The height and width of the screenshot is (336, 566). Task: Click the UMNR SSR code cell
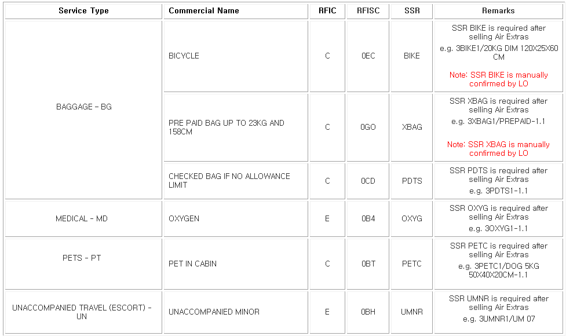click(411, 312)
